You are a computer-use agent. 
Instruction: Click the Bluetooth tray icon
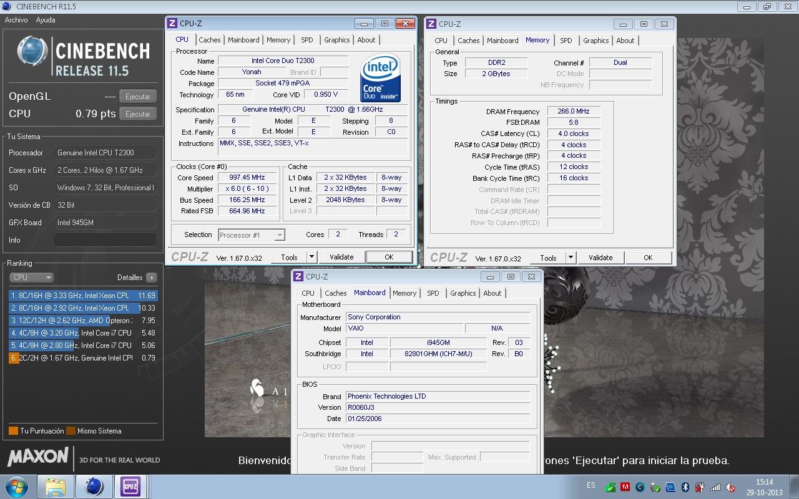[x=685, y=487]
